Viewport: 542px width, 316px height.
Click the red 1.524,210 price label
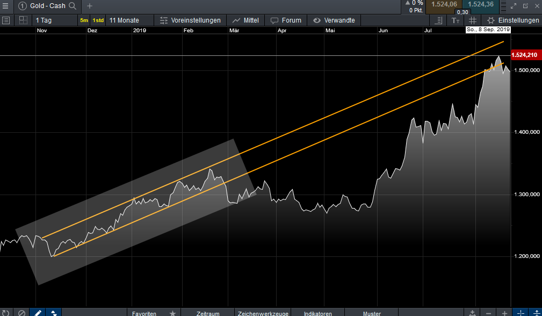click(524, 55)
